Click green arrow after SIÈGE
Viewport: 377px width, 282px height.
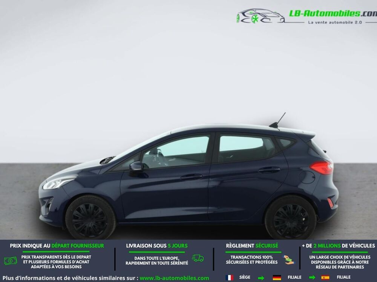pos(261,278)
